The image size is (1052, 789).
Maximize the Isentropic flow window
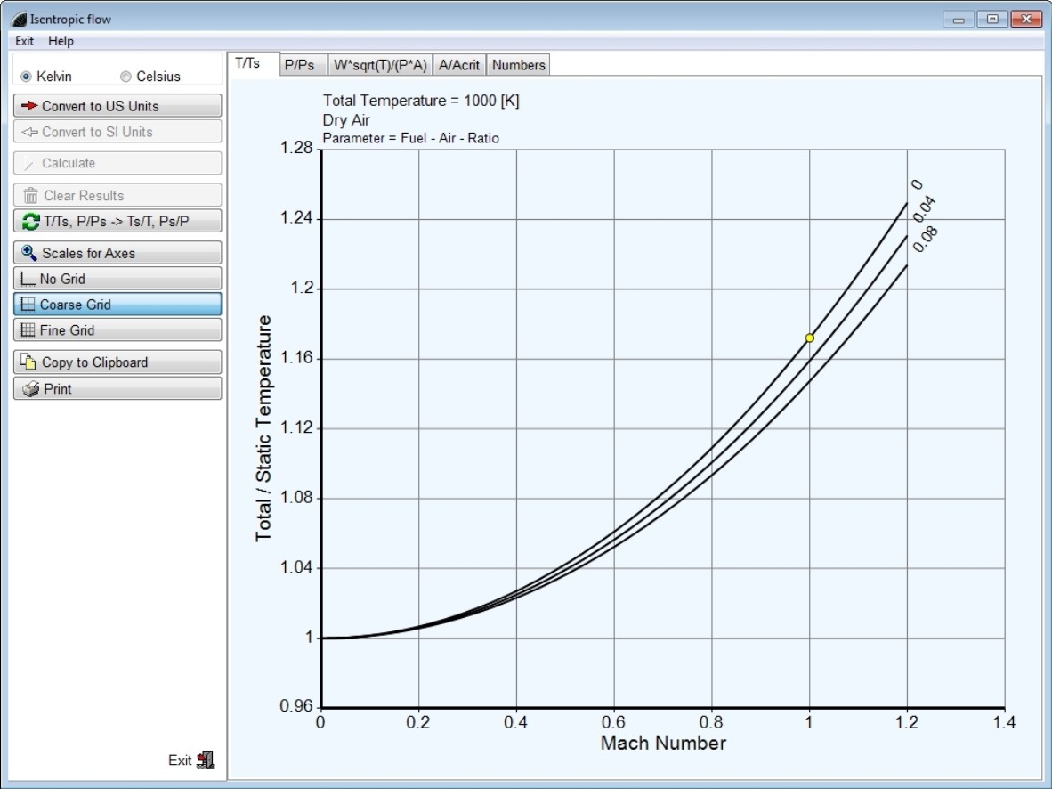click(991, 19)
